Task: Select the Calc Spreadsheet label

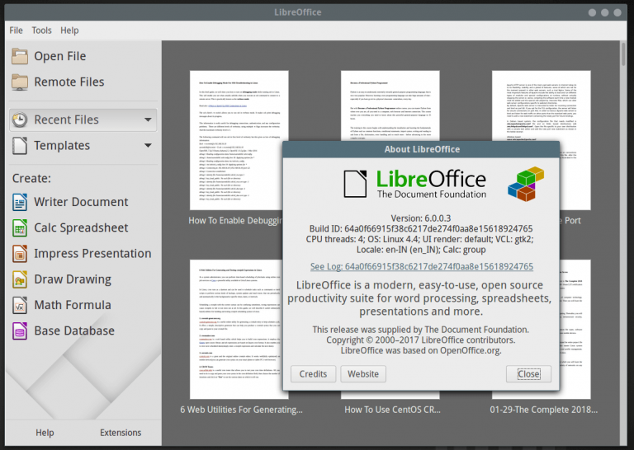Action: [x=81, y=227]
